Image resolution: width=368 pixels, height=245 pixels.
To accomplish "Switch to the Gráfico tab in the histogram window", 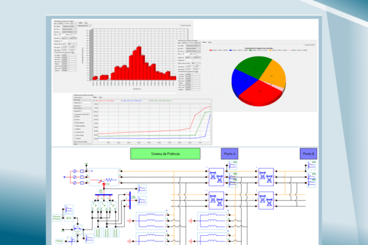I will tap(80, 23).
